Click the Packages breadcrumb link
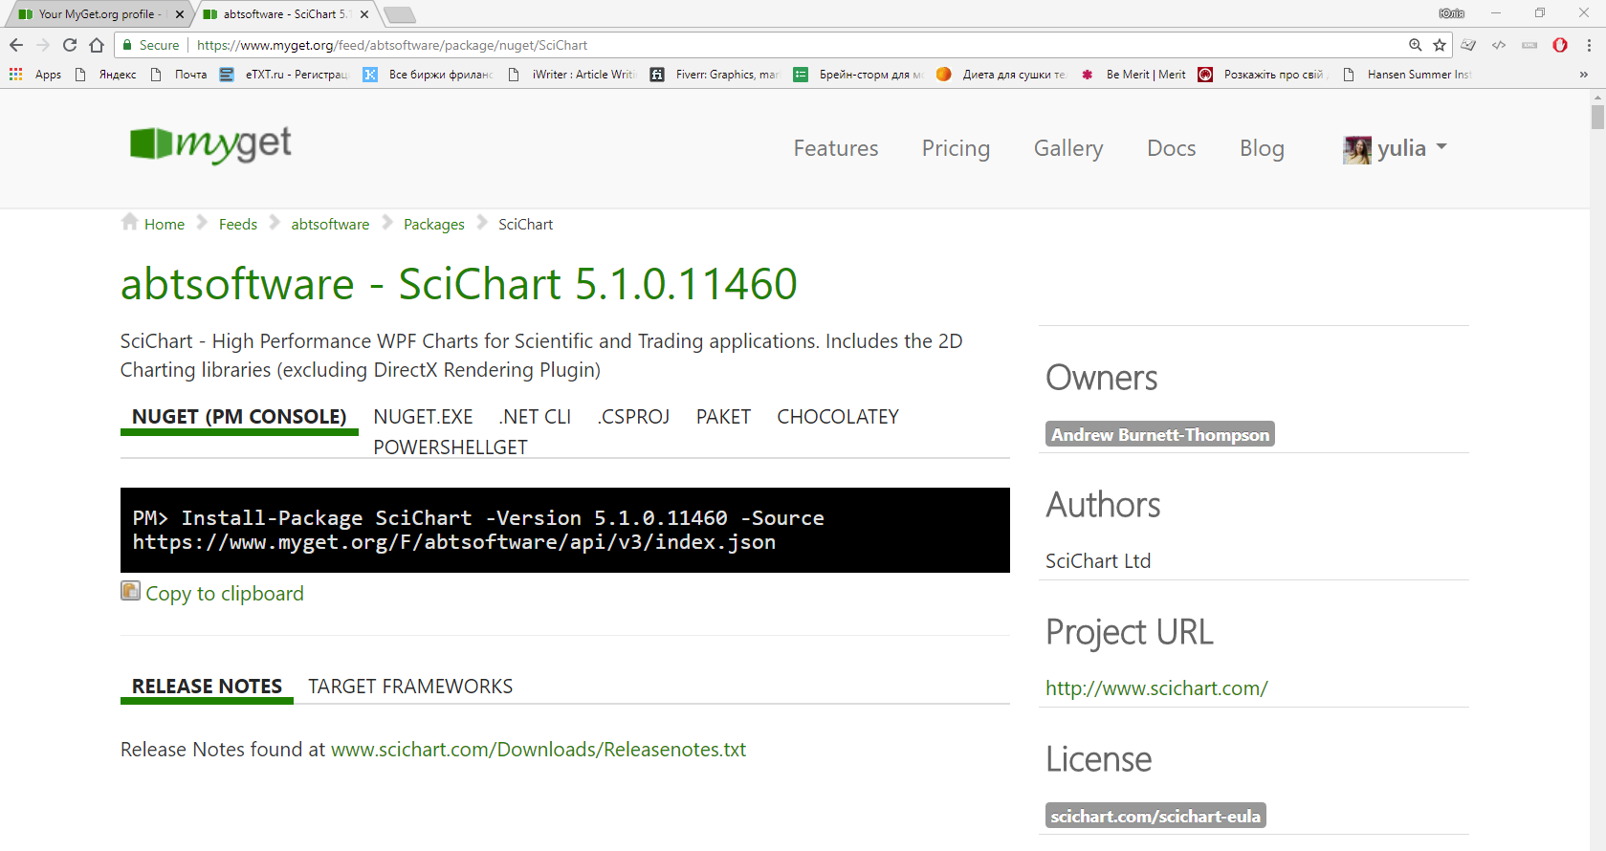 pyautogui.click(x=434, y=224)
